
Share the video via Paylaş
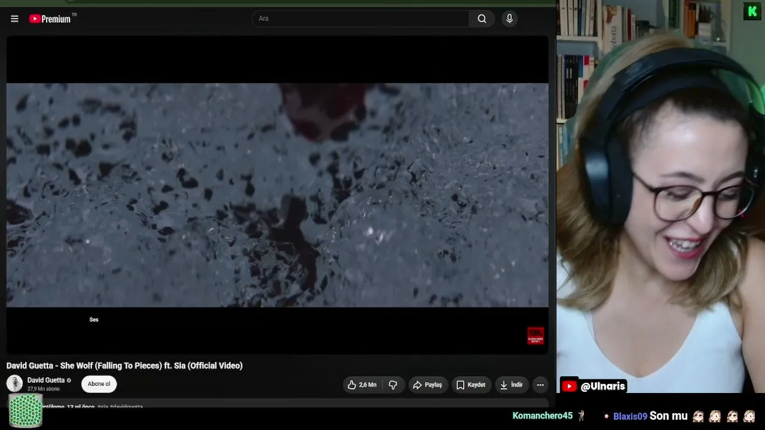point(427,385)
